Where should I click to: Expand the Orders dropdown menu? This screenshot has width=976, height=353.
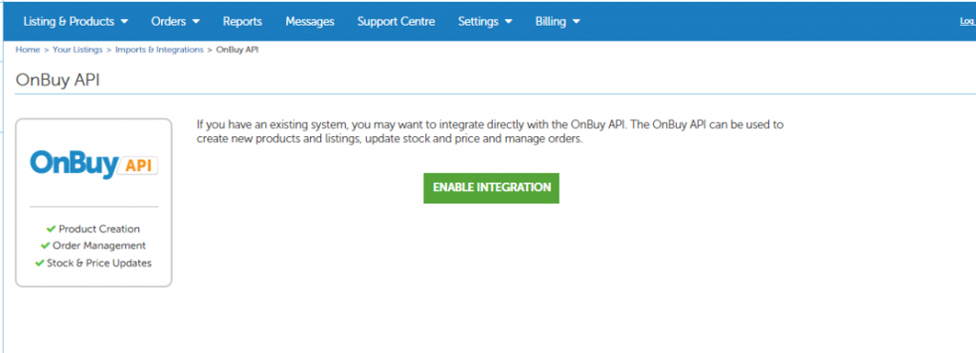[175, 21]
